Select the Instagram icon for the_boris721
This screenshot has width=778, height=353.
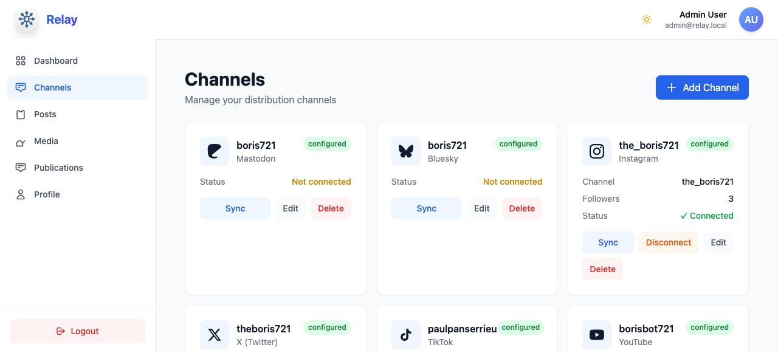point(597,151)
